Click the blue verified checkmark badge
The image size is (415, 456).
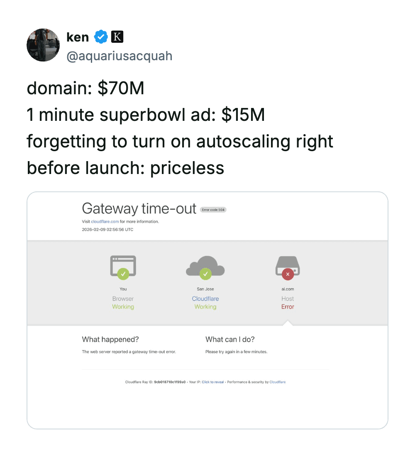100,37
